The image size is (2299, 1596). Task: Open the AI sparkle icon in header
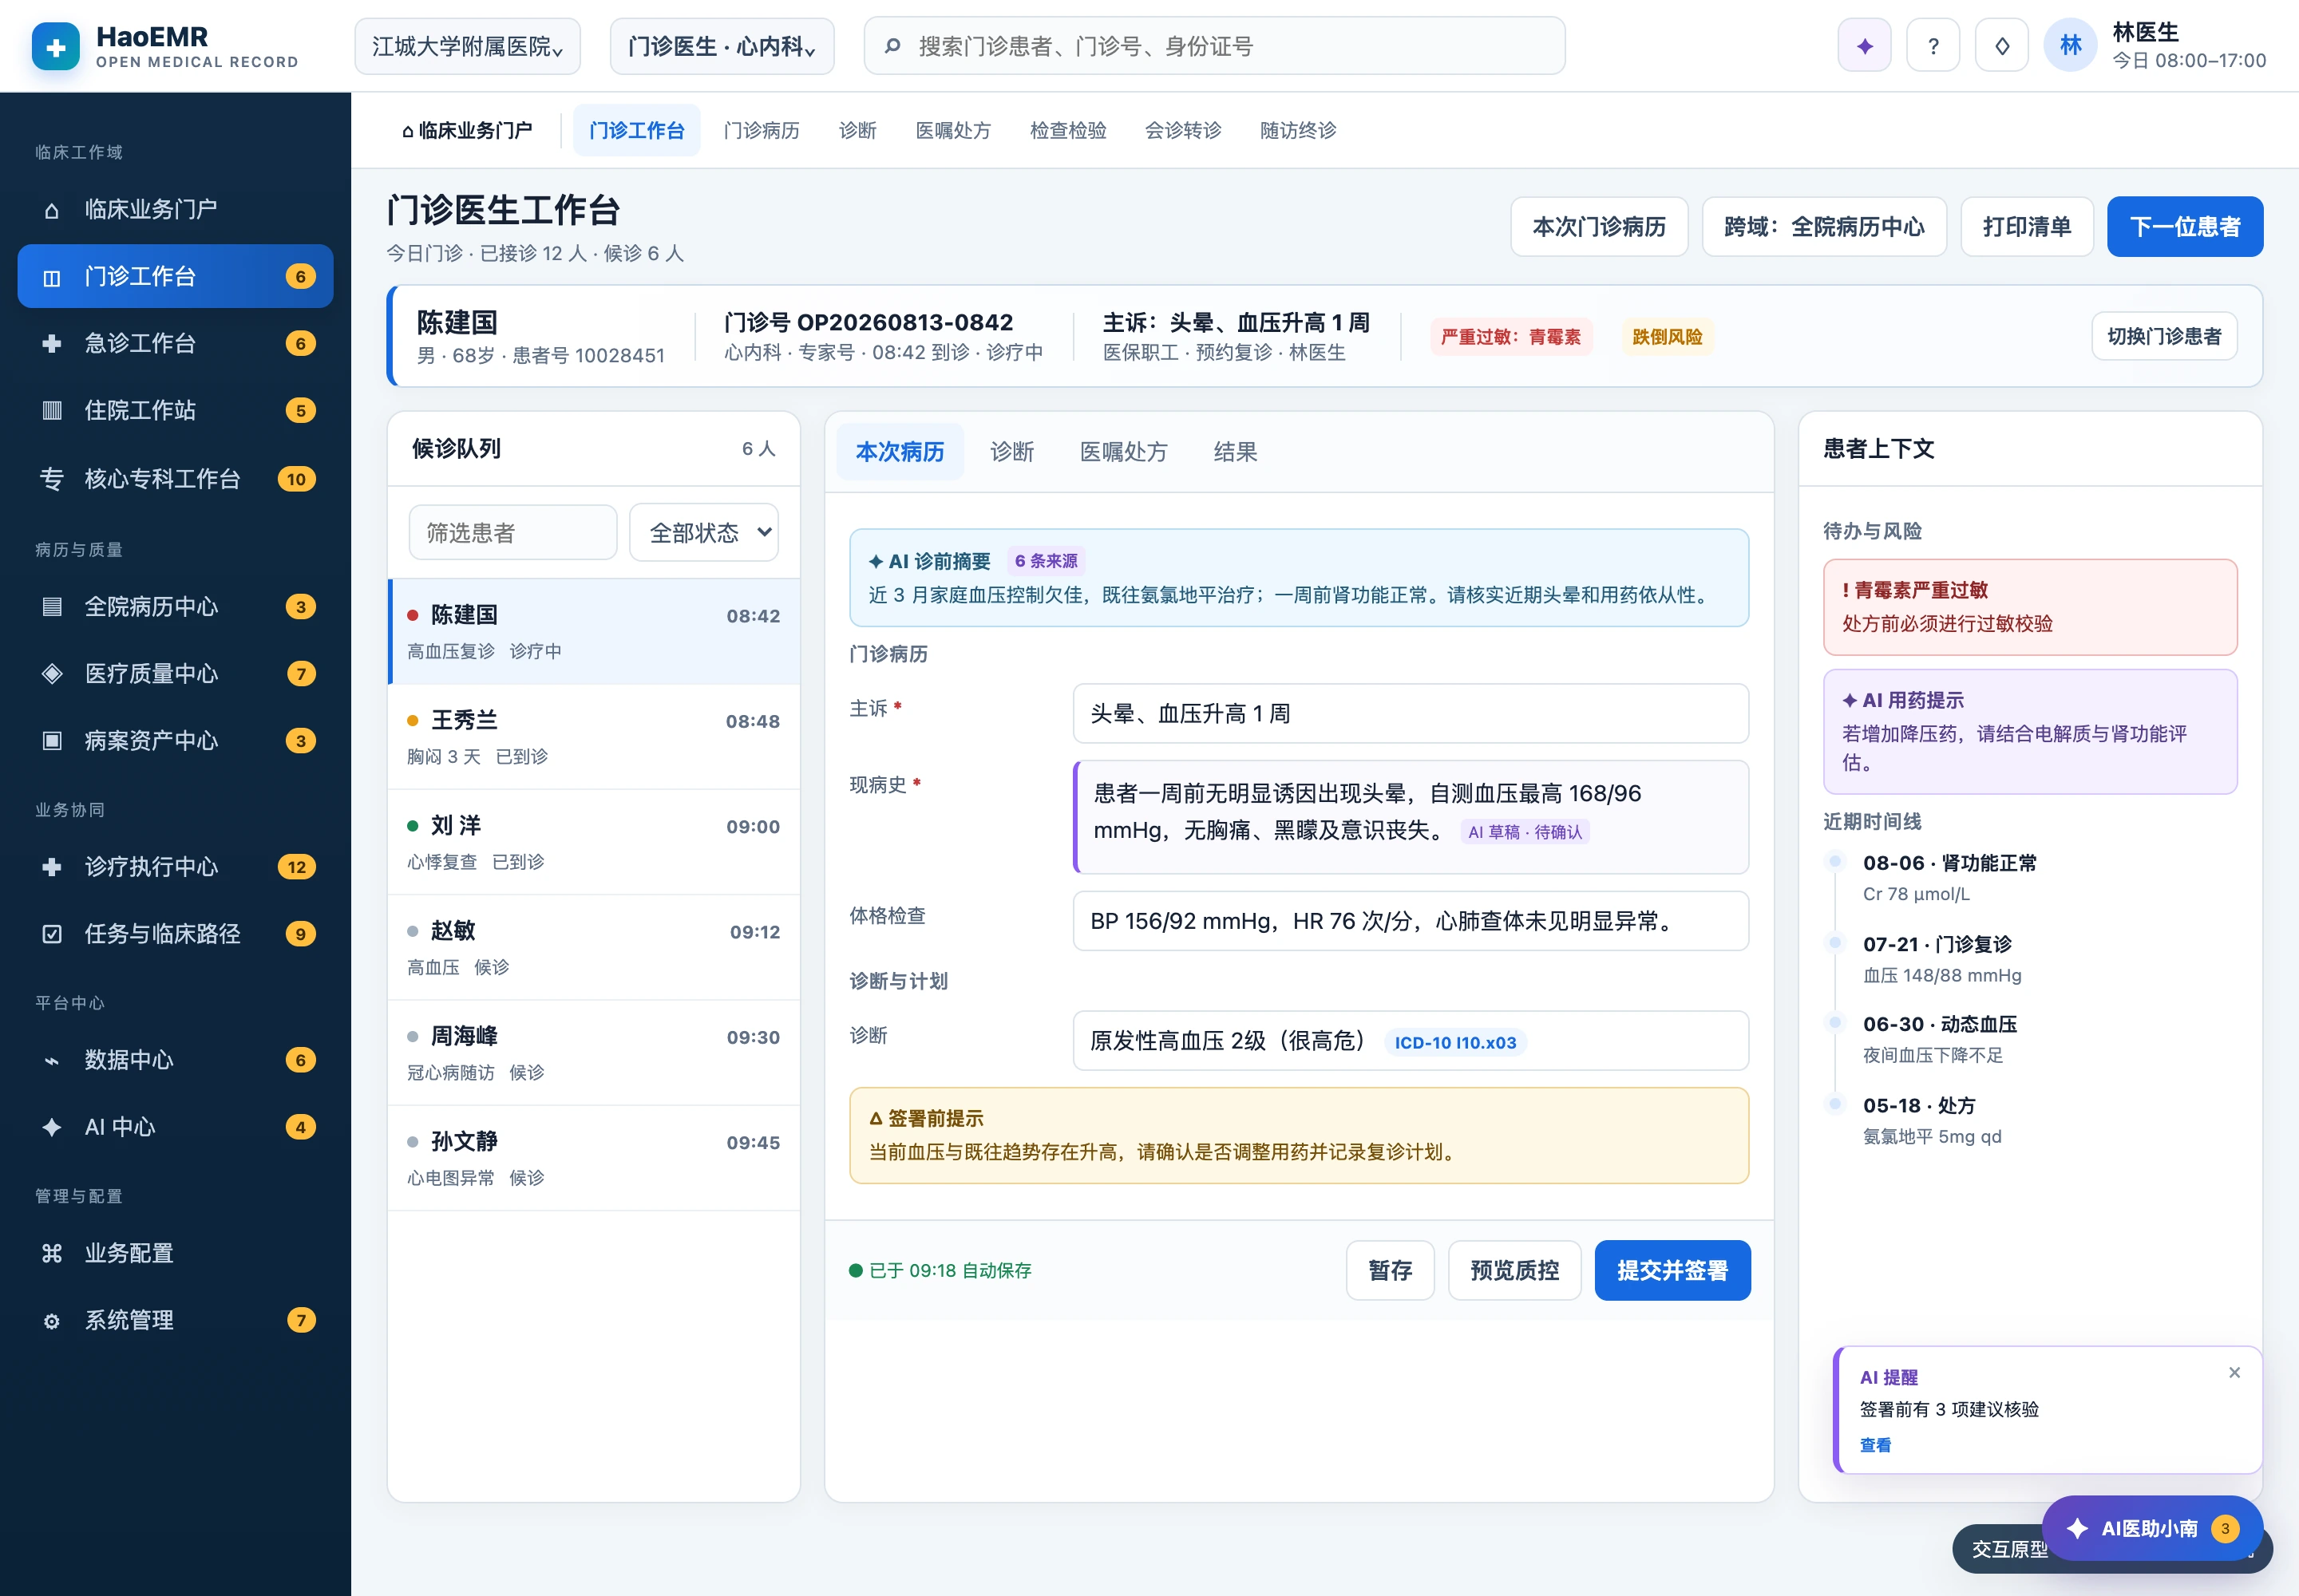[1864, 46]
